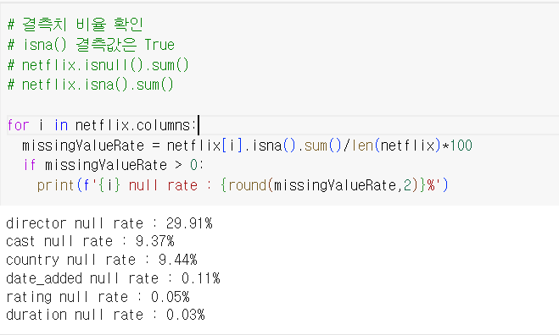Click output 'director null rate : 29.91%'
The width and height of the screenshot is (559, 335).
(109, 223)
